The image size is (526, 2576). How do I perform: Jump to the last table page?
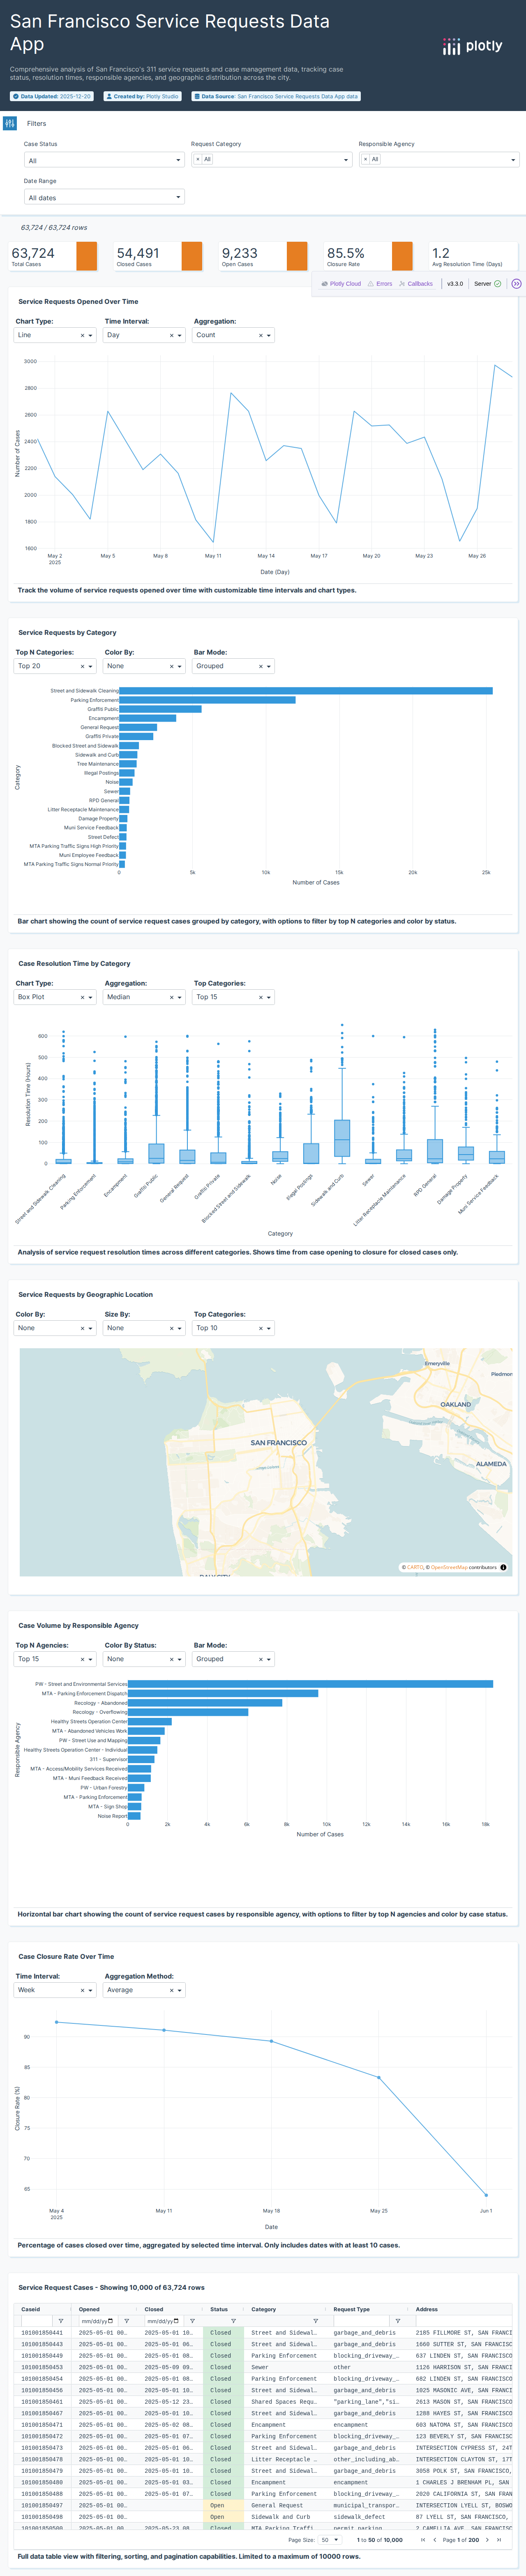coord(499,2540)
